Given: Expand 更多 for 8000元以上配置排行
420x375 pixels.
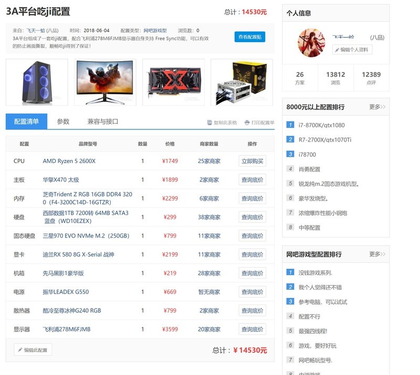Looking at the screenshot, I should (x=377, y=107).
